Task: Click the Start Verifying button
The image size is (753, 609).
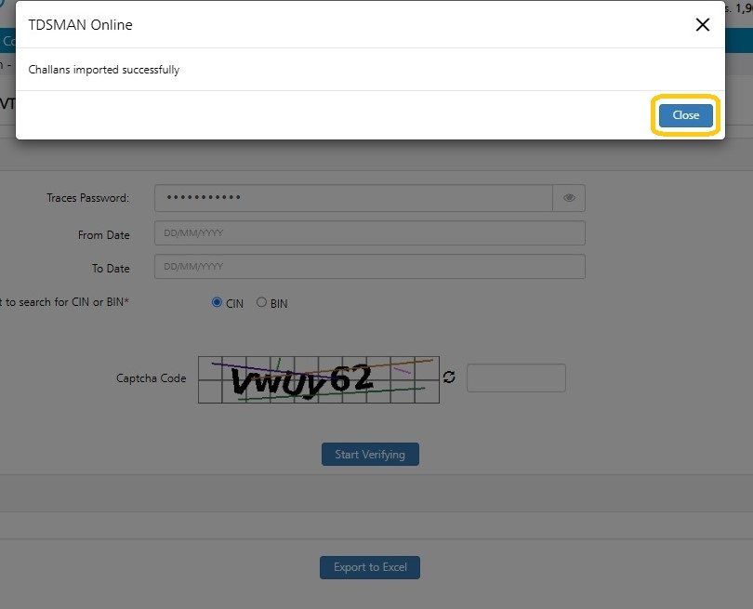Action: pos(370,455)
